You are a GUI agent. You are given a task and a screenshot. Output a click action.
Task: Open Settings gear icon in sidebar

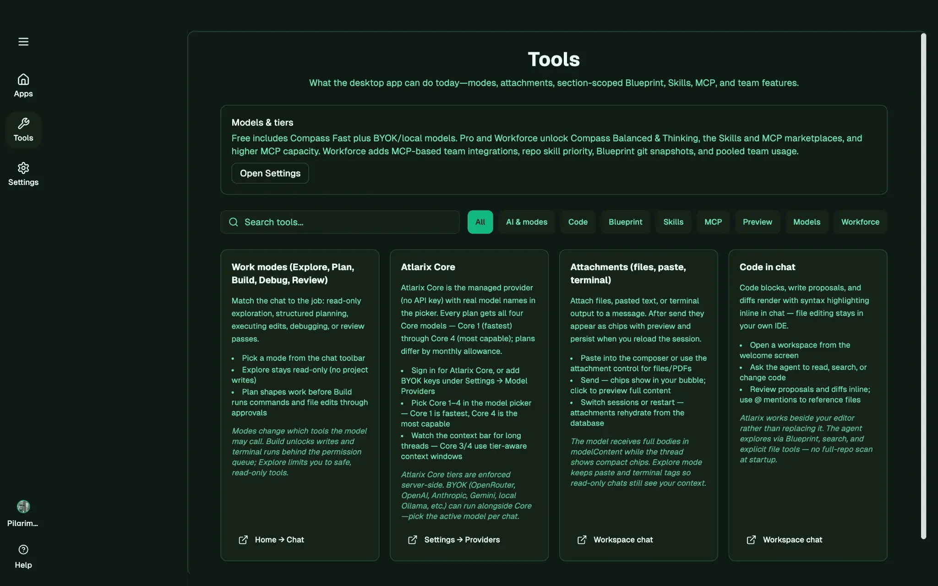23,168
